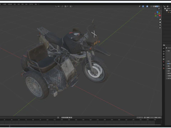
Task: Open the viewport shading options dropdown
Action: click(x=160, y=6)
